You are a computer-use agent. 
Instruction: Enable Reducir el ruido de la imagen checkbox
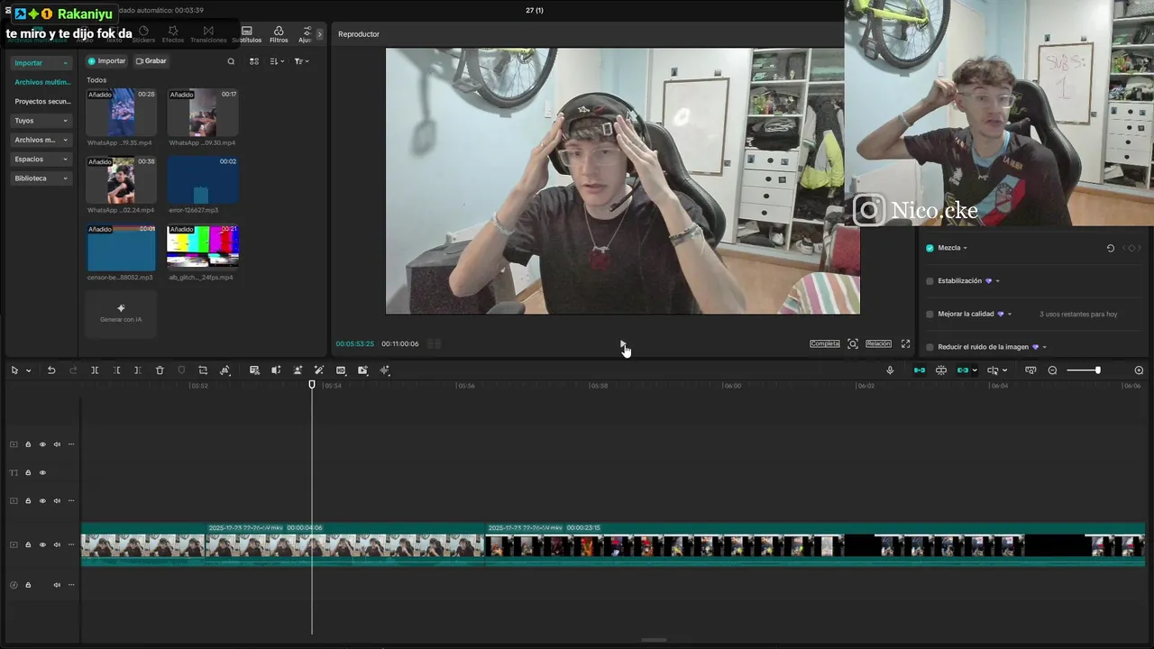point(930,347)
